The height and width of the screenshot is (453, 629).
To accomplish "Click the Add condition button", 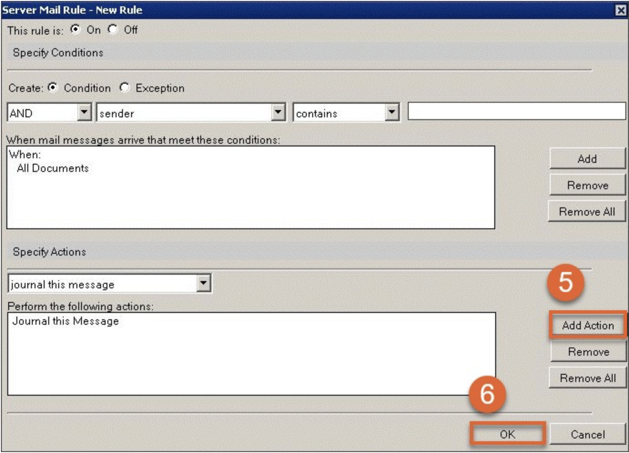I will [x=587, y=159].
